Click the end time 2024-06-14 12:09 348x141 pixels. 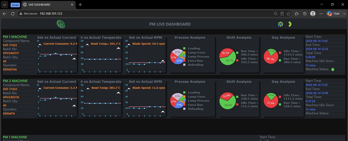click(x=317, y=93)
